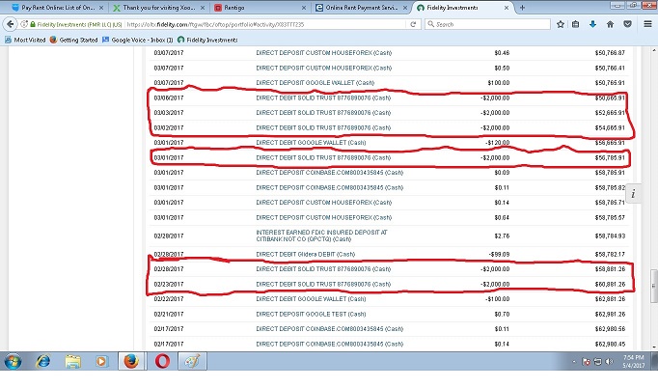Click the padlock site identity icon
The image size is (658, 388).
(x=33, y=24)
